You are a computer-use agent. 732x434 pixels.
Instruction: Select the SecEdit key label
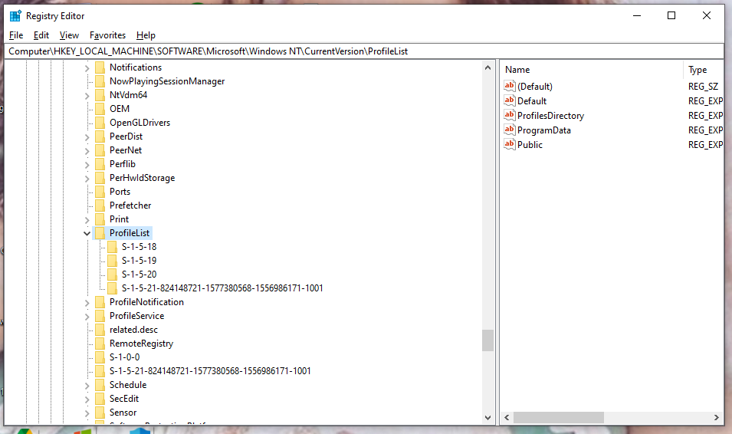pos(124,399)
